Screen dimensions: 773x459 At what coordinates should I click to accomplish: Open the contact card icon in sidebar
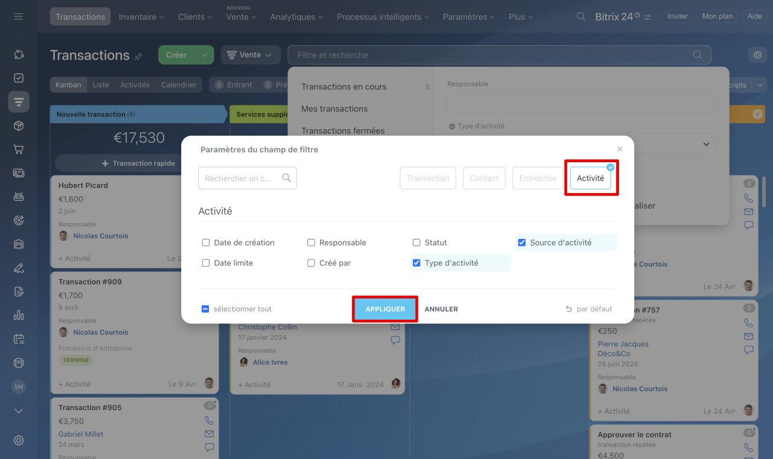coord(19,173)
